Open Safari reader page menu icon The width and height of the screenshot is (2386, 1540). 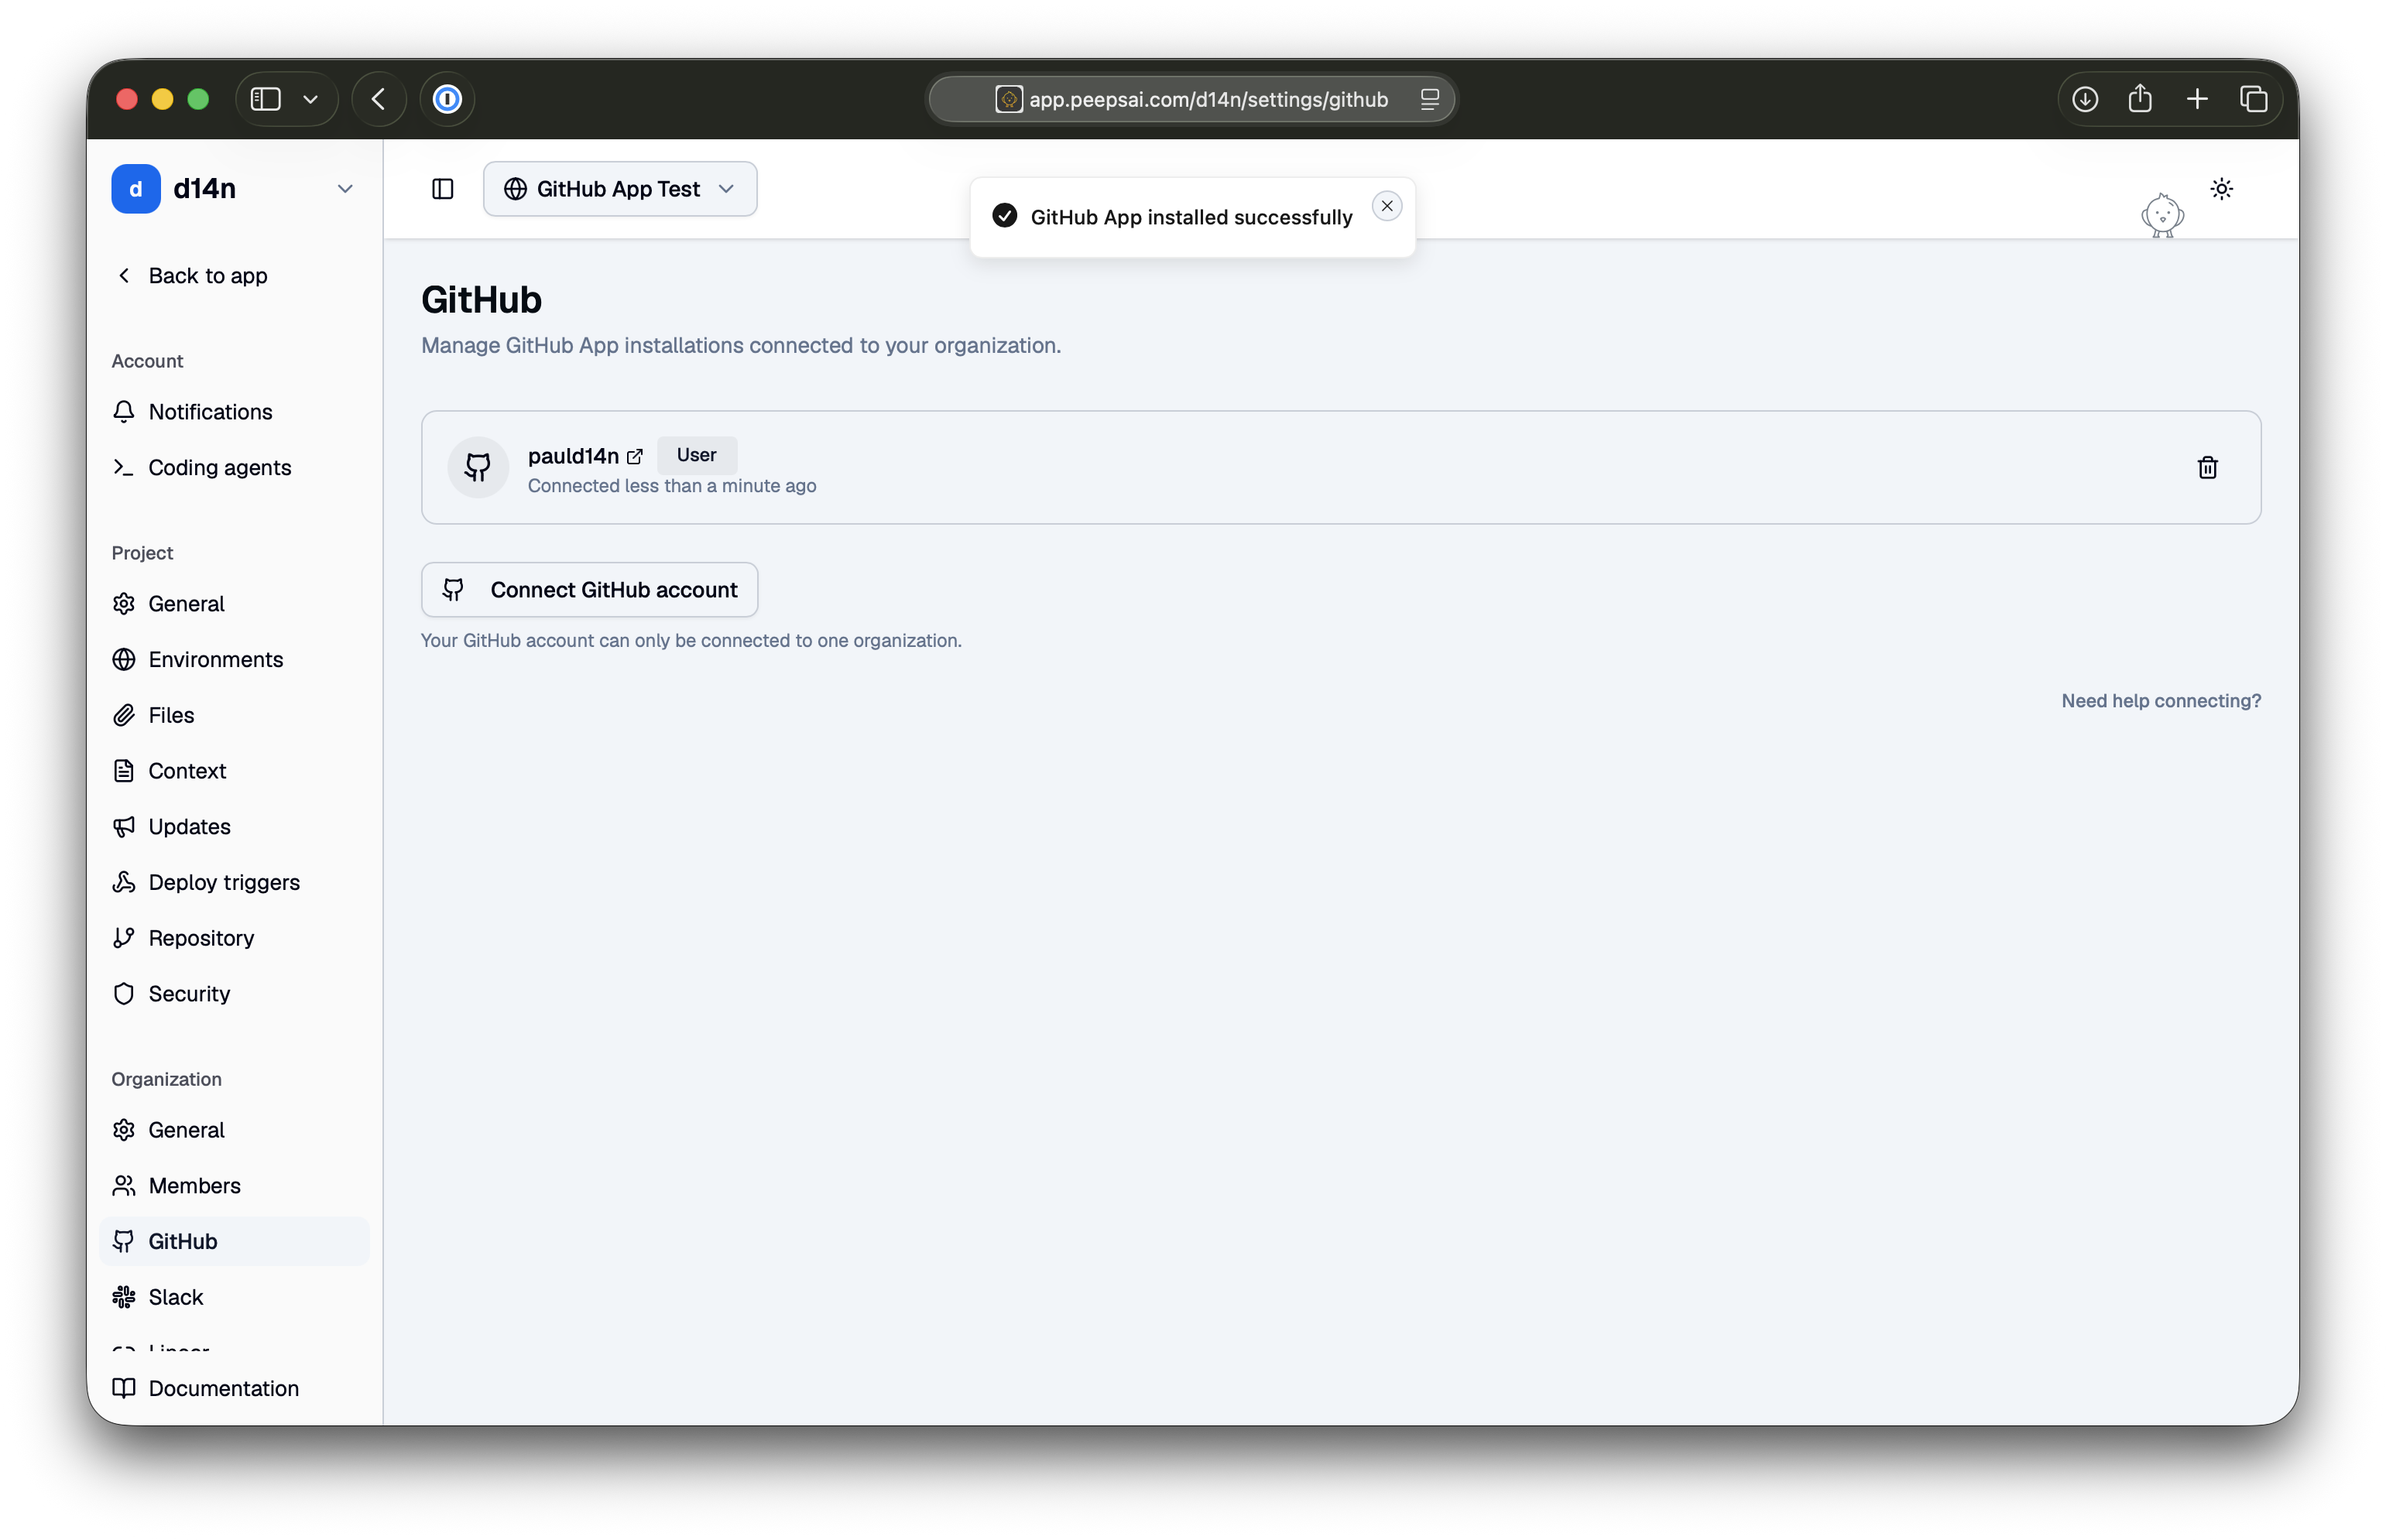coord(1428,99)
